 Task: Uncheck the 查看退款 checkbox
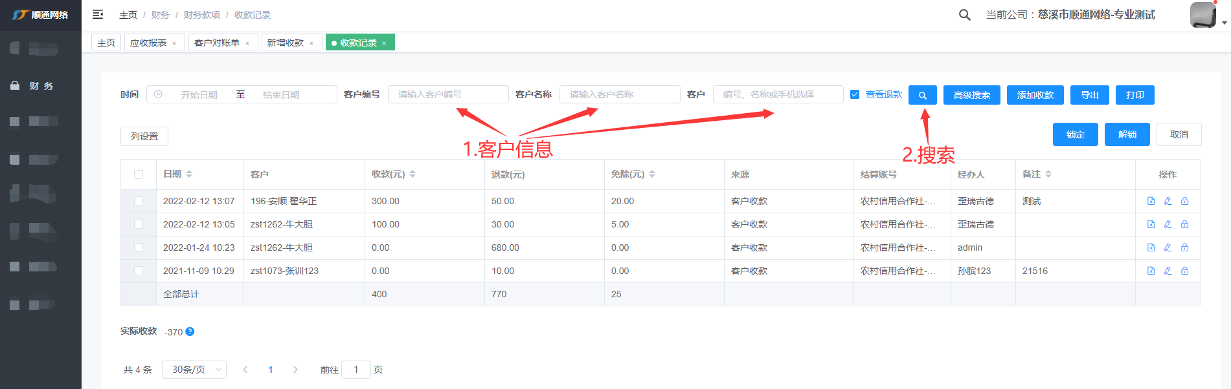855,94
